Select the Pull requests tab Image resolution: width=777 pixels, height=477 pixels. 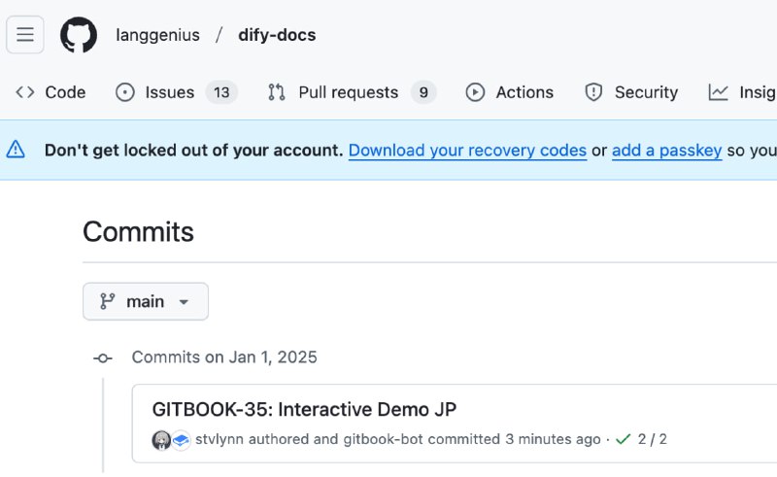point(350,92)
